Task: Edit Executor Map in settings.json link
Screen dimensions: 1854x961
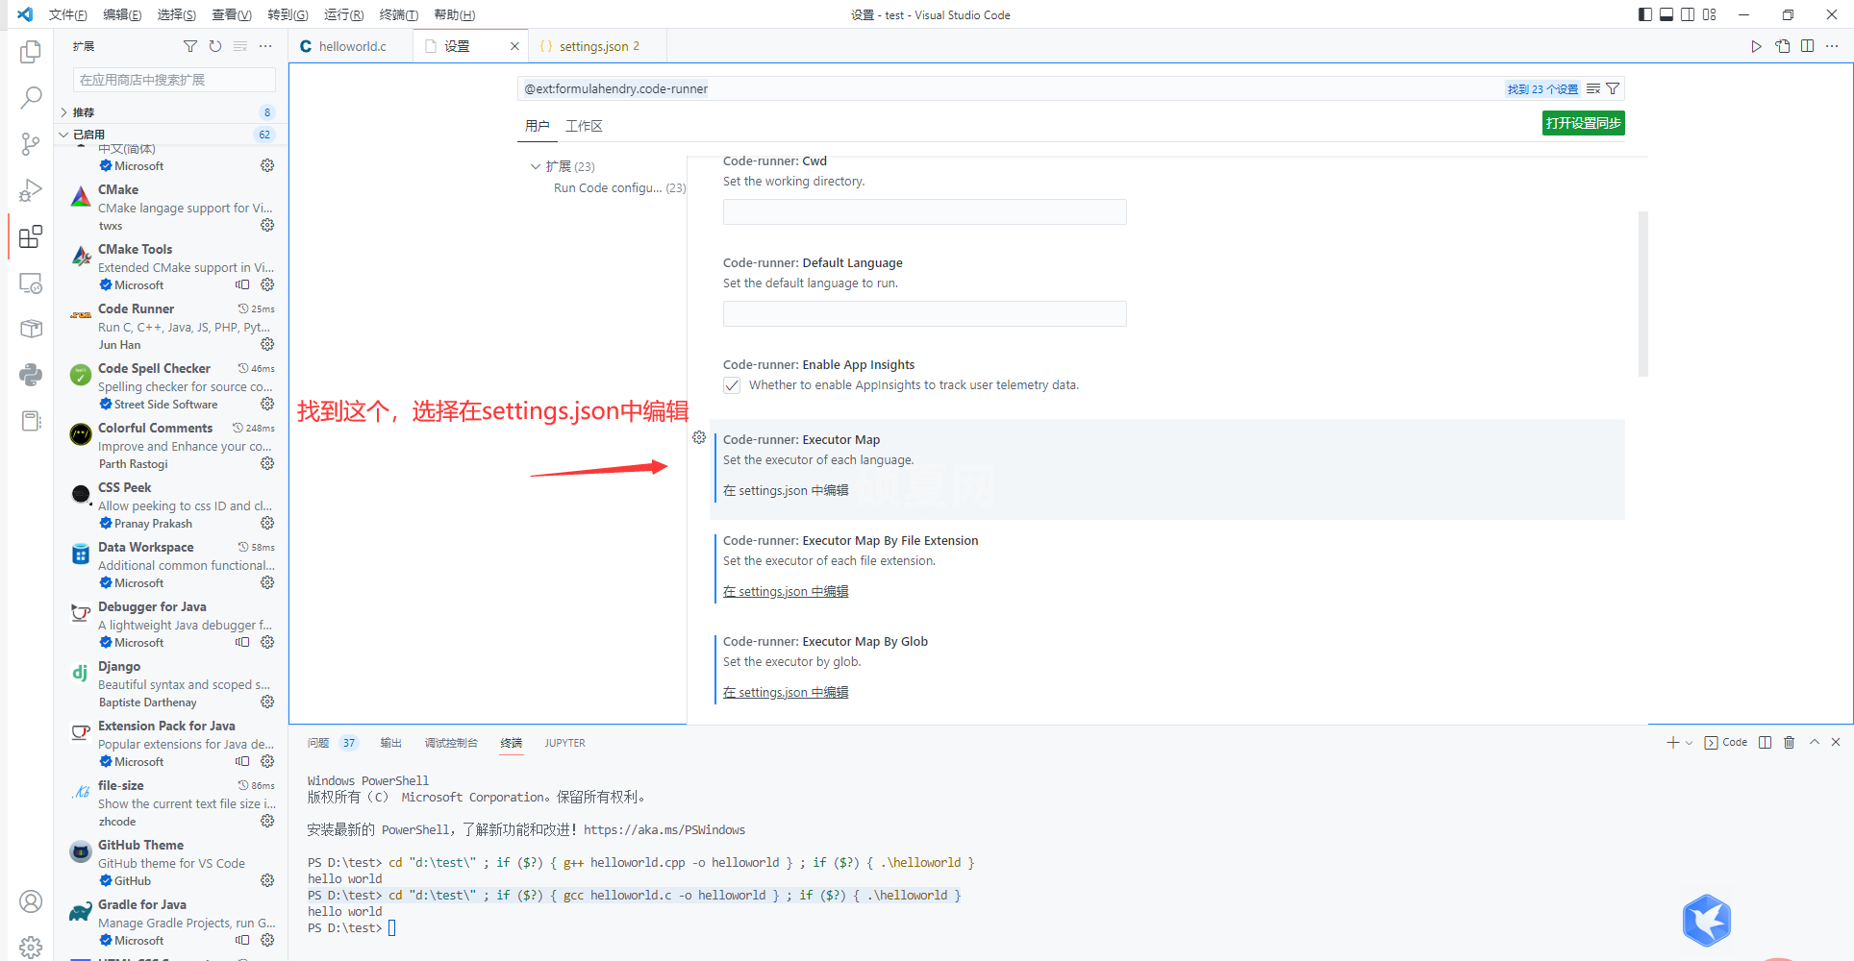Action: (786, 490)
